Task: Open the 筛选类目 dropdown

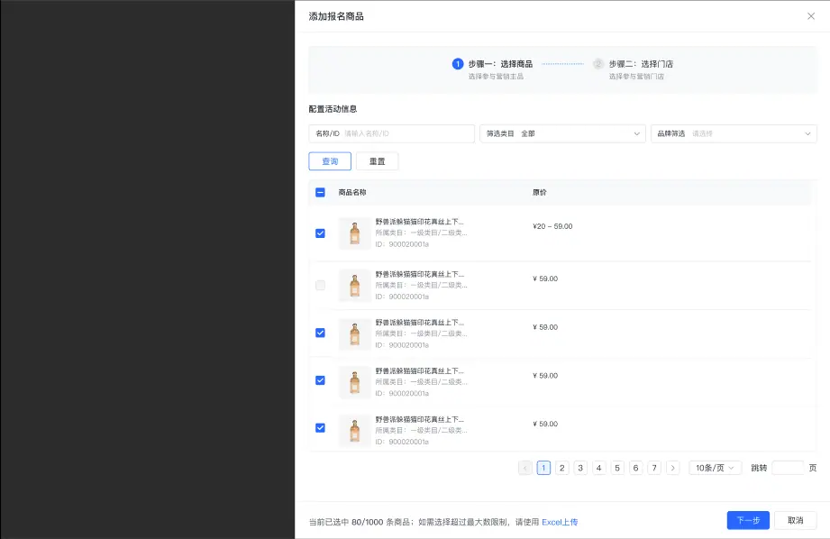Action: [x=562, y=133]
